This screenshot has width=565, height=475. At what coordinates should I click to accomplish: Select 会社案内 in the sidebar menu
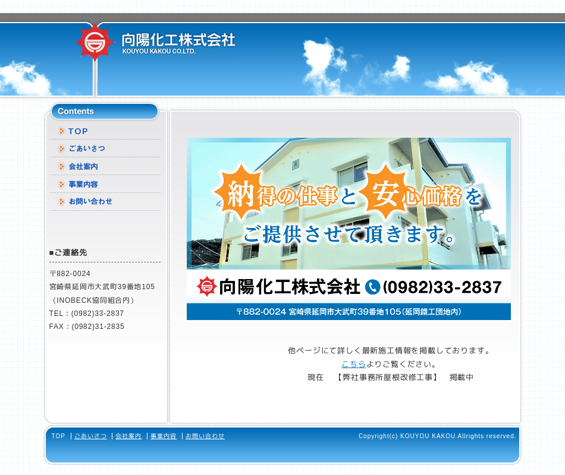tap(83, 167)
